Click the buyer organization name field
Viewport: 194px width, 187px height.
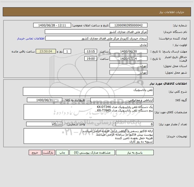(x=96, y=32)
